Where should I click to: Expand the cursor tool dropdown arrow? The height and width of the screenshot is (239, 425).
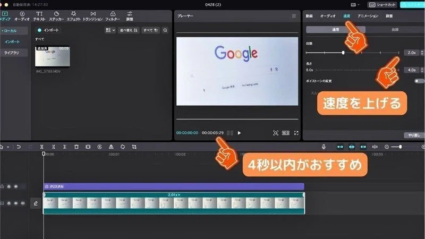[x=8, y=147]
